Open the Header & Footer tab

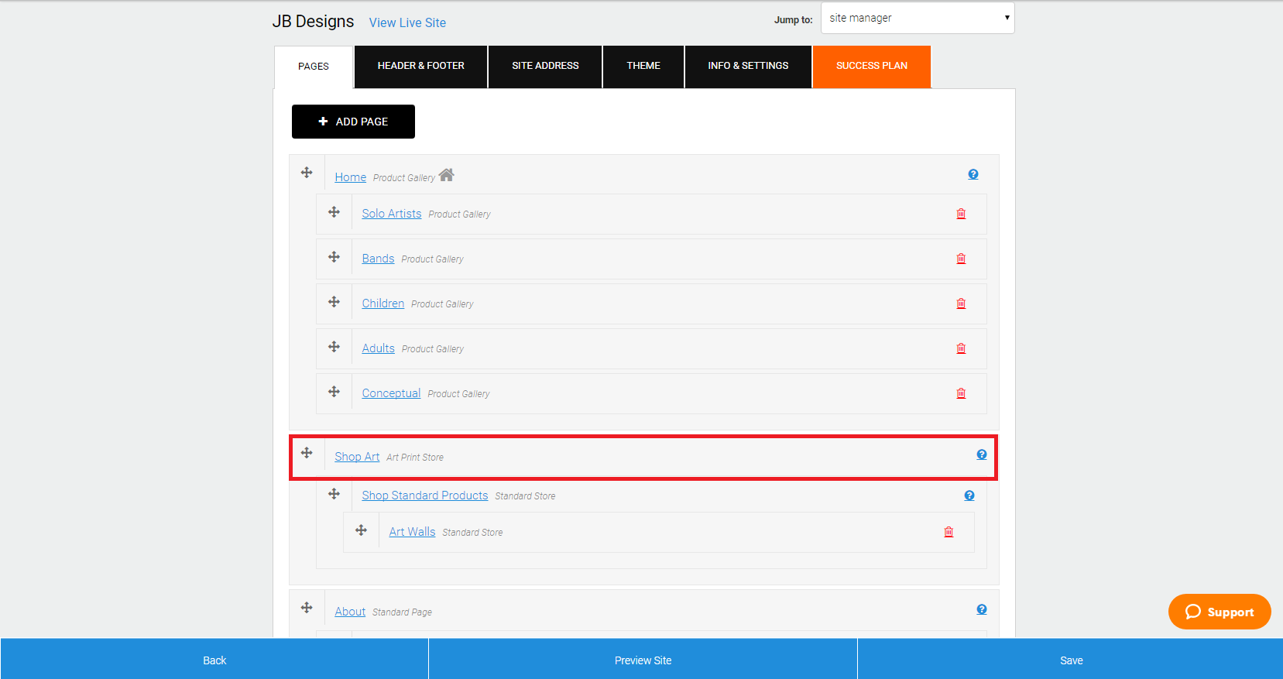(x=421, y=67)
